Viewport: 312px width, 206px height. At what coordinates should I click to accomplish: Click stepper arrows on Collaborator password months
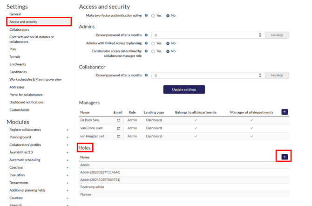[x=260, y=75]
